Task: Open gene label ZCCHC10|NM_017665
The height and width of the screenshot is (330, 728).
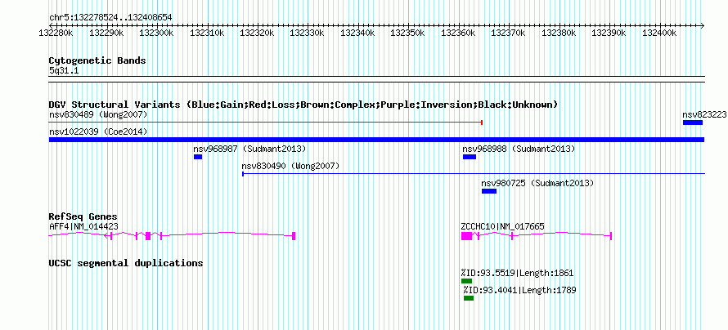Action: tap(503, 226)
